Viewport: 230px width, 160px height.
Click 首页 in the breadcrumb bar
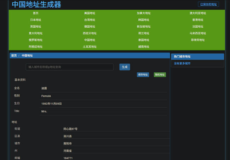point(14,56)
